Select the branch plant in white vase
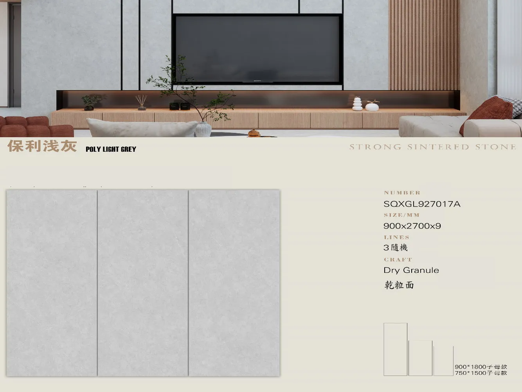This screenshot has height=392, width=522. (x=192, y=94)
